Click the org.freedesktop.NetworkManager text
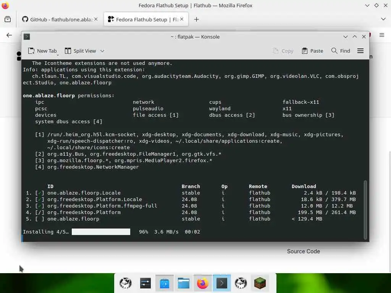391x293 pixels. point(93,167)
